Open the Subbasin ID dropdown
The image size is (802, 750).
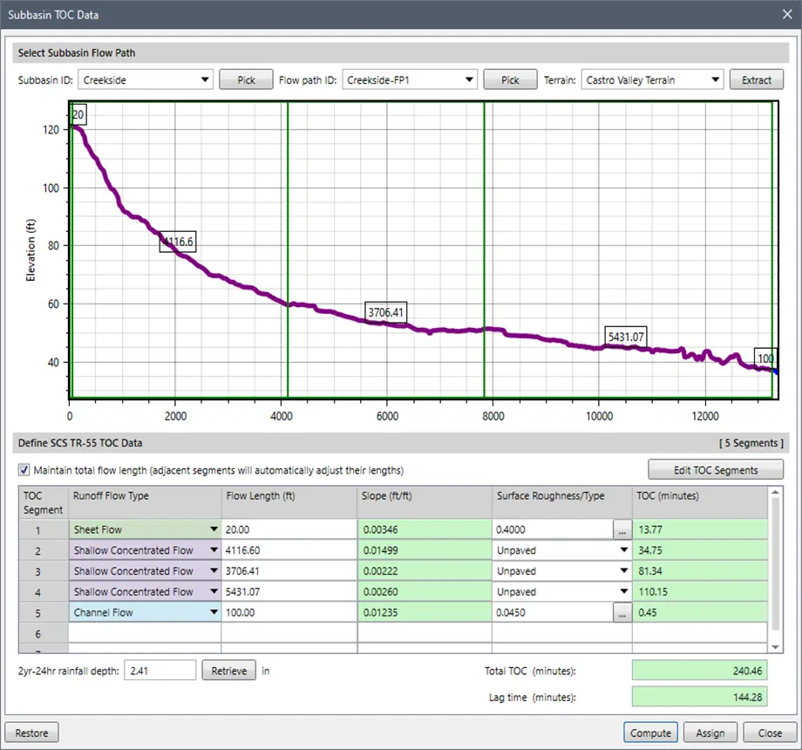(x=205, y=80)
